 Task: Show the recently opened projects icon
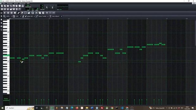[11, 6]
